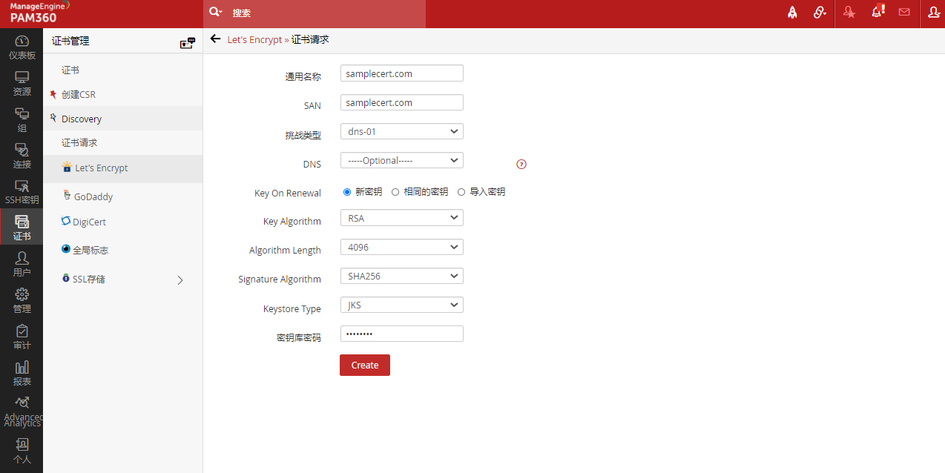This screenshot has height=473, width=945.
Task: Open the Groups (组) sidebar icon
Action: click(22, 119)
